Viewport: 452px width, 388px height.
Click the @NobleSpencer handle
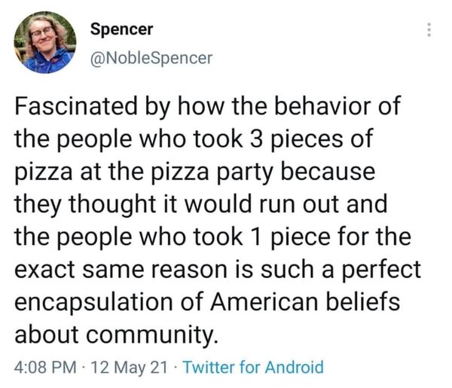click(x=151, y=57)
